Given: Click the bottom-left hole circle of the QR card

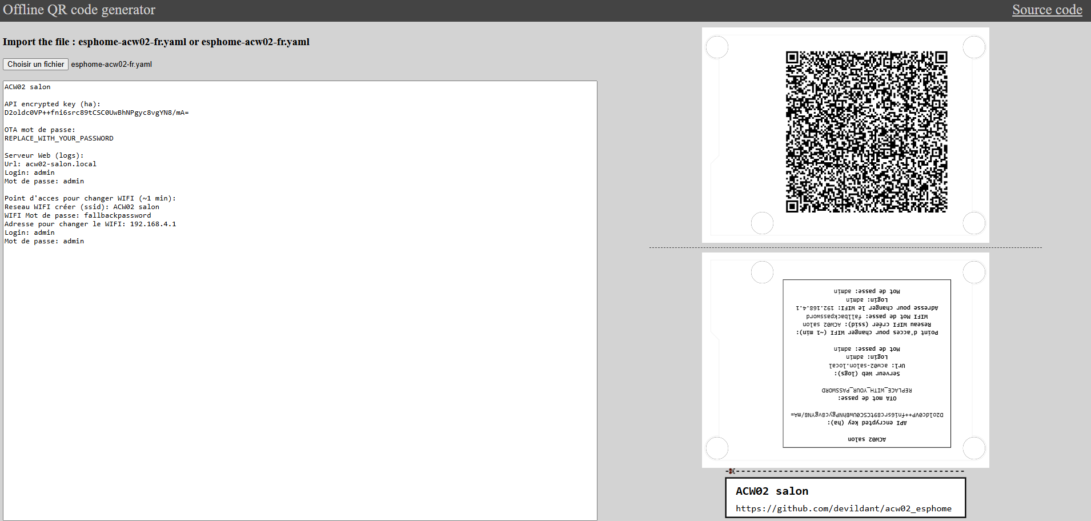Looking at the screenshot, I should coord(762,223).
